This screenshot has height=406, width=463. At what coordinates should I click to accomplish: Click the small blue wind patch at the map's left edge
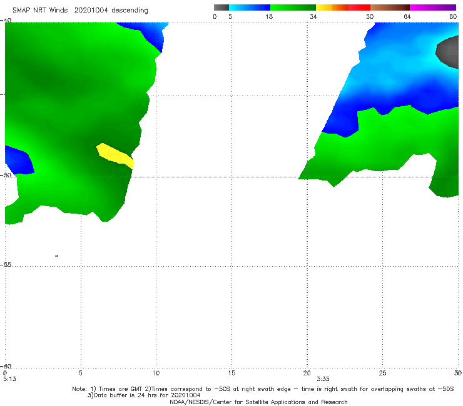click(19, 160)
